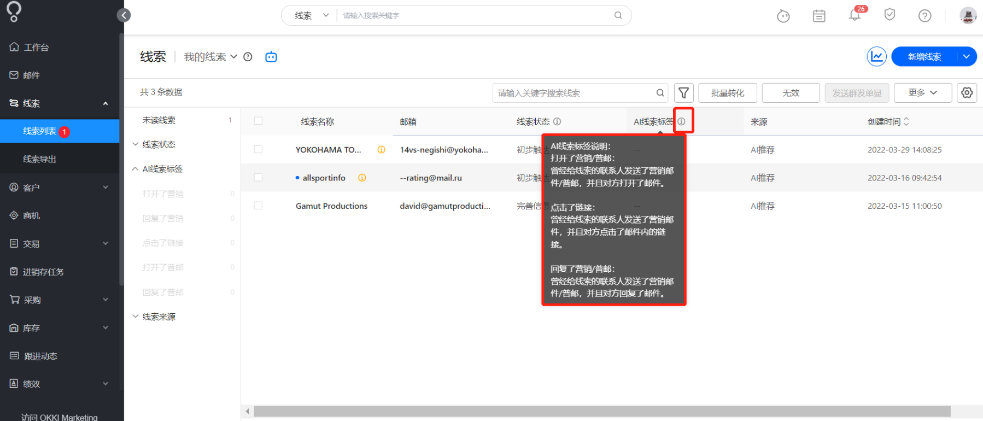Go to 线索导出 in sidebar
This screenshot has width=983, height=421.
[39, 159]
